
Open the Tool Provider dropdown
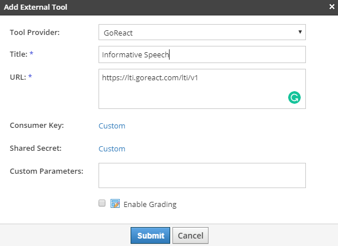click(202, 32)
